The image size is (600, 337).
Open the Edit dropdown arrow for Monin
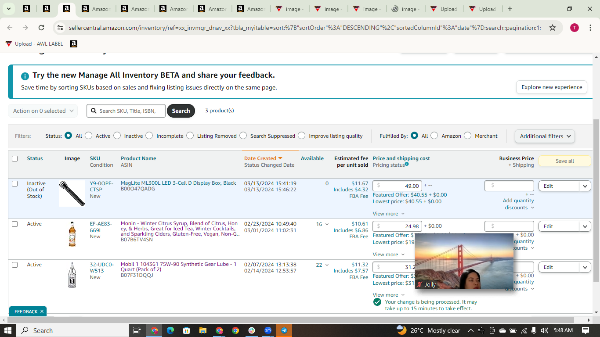586,226
